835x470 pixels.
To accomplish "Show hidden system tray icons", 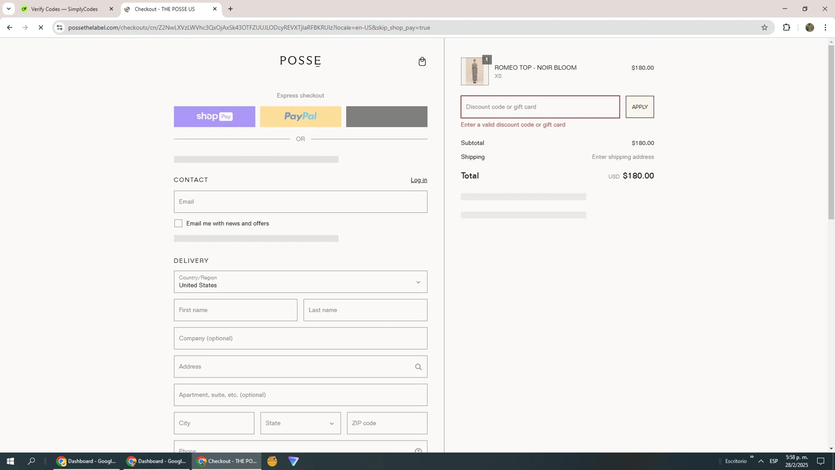I will pyautogui.click(x=761, y=461).
